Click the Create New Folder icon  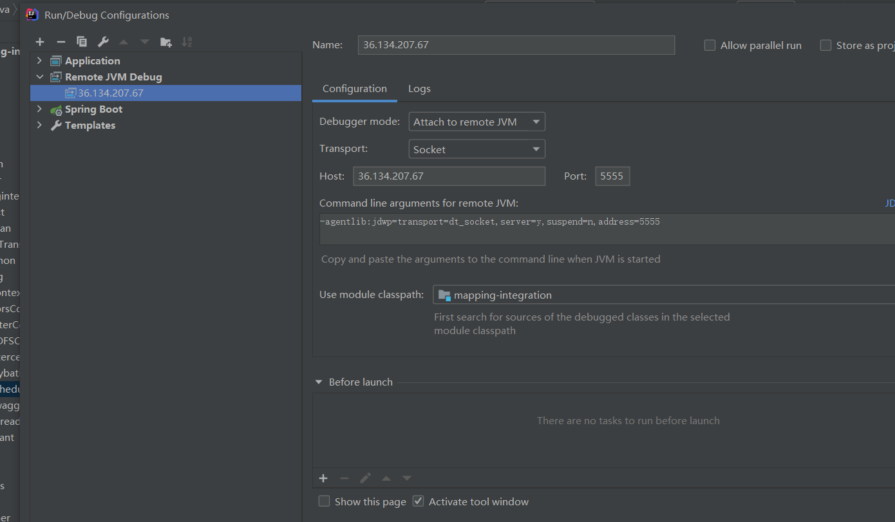(166, 42)
